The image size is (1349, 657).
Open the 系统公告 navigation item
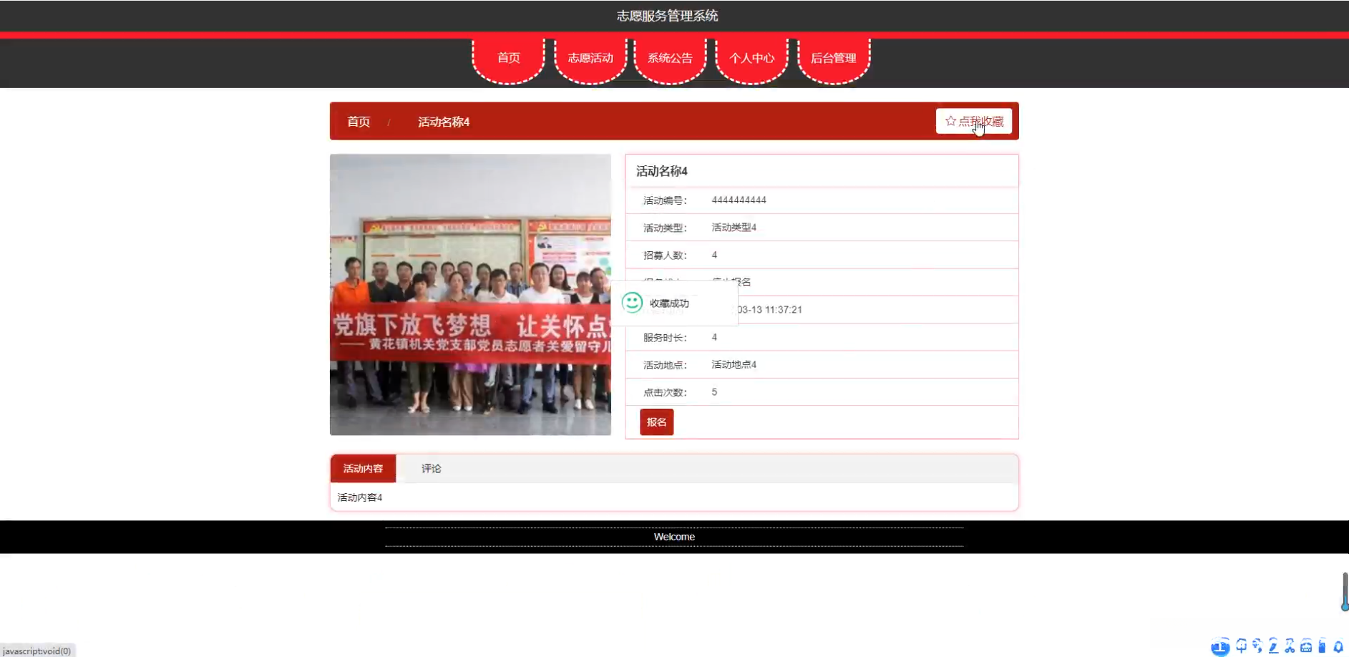(x=670, y=58)
